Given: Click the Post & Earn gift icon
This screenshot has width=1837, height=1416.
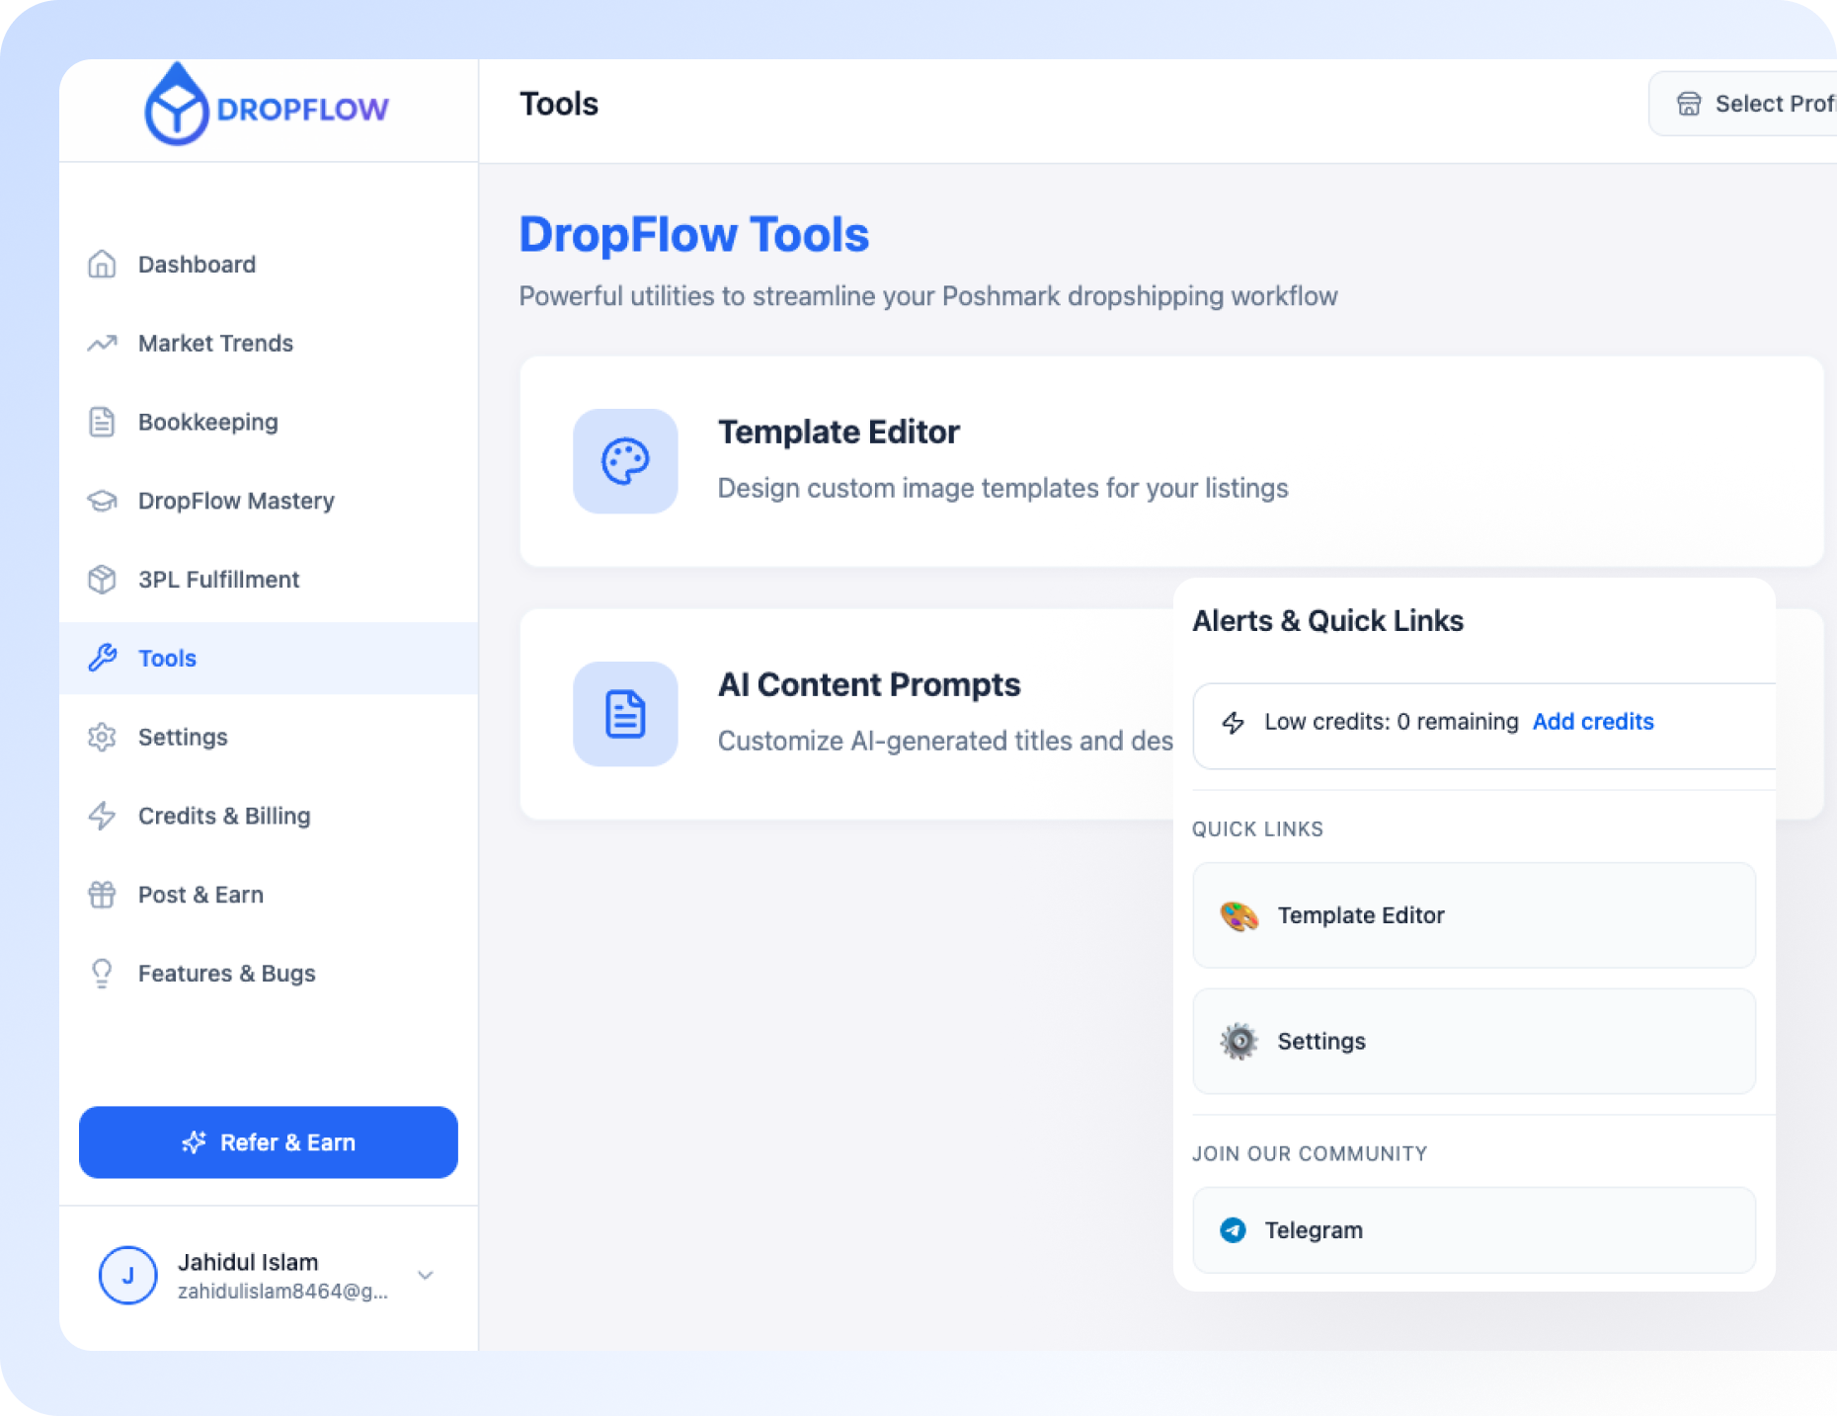Looking at the screenshot, I should coord(102,895).
